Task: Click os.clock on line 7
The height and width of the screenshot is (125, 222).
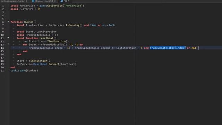Action: click(x=109, y=25)
